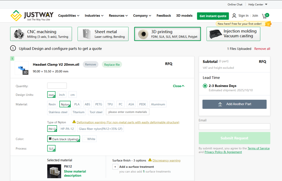Select mm design unit

(51, 95)
